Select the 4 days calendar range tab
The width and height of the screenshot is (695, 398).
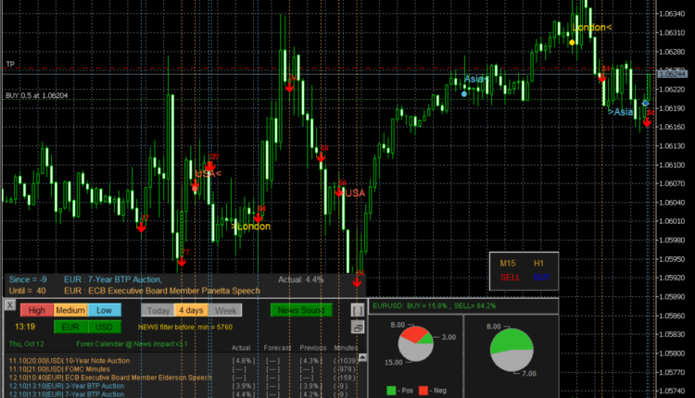194,310
